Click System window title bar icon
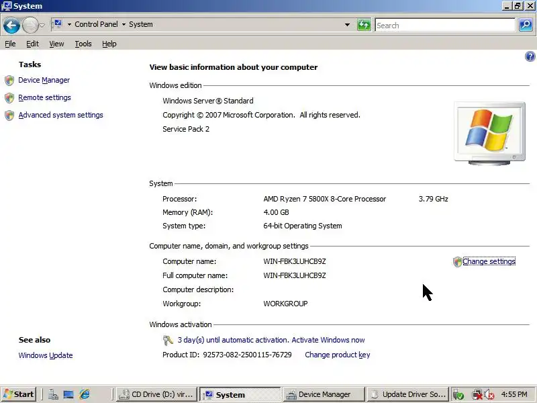 pos(7,6)
